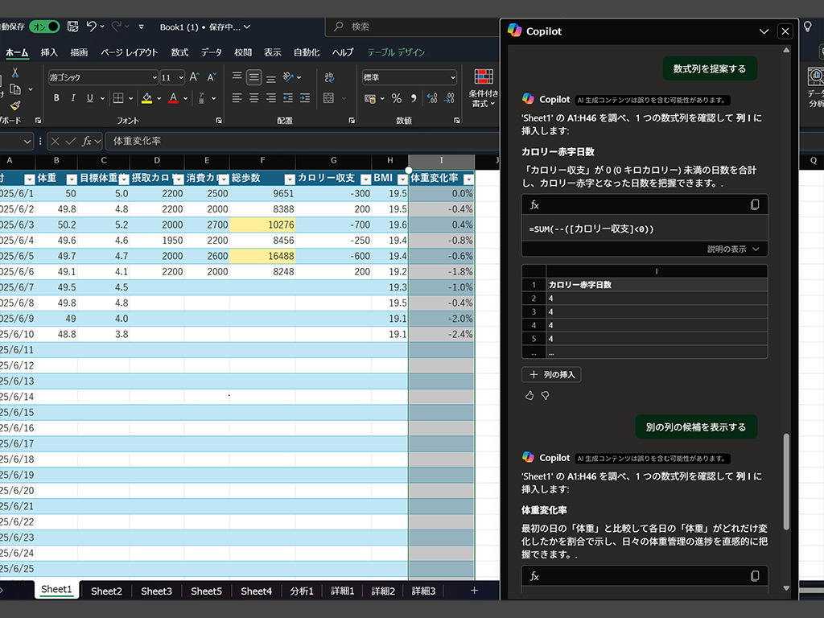
Task: Click the 検索 search box
Action: pyautogui.click(x=413, y=27)
